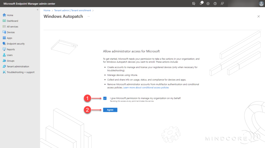Open portal settings gear
The height and width of the screenshot is (148, 265).
pyautogui.click(x=208, y=4)
